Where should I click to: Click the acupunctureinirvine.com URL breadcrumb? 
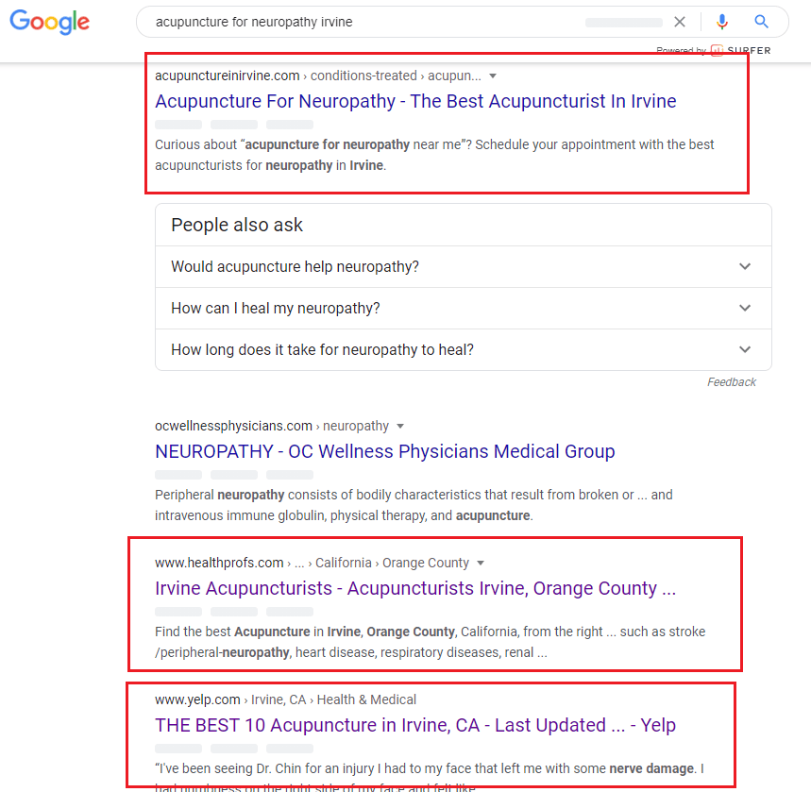pyautogui.click(x=228, y=76)
